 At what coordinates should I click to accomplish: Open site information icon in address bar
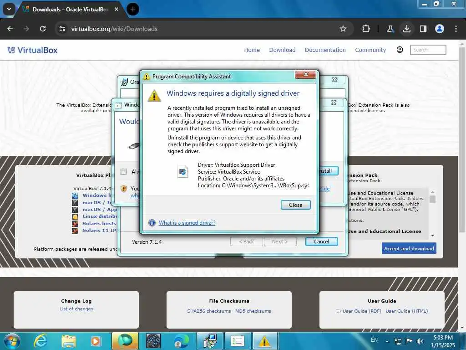(x=62, y=29)
